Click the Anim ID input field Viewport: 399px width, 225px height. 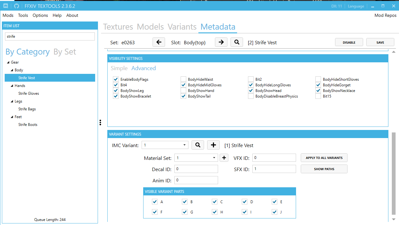coord(196,180)
